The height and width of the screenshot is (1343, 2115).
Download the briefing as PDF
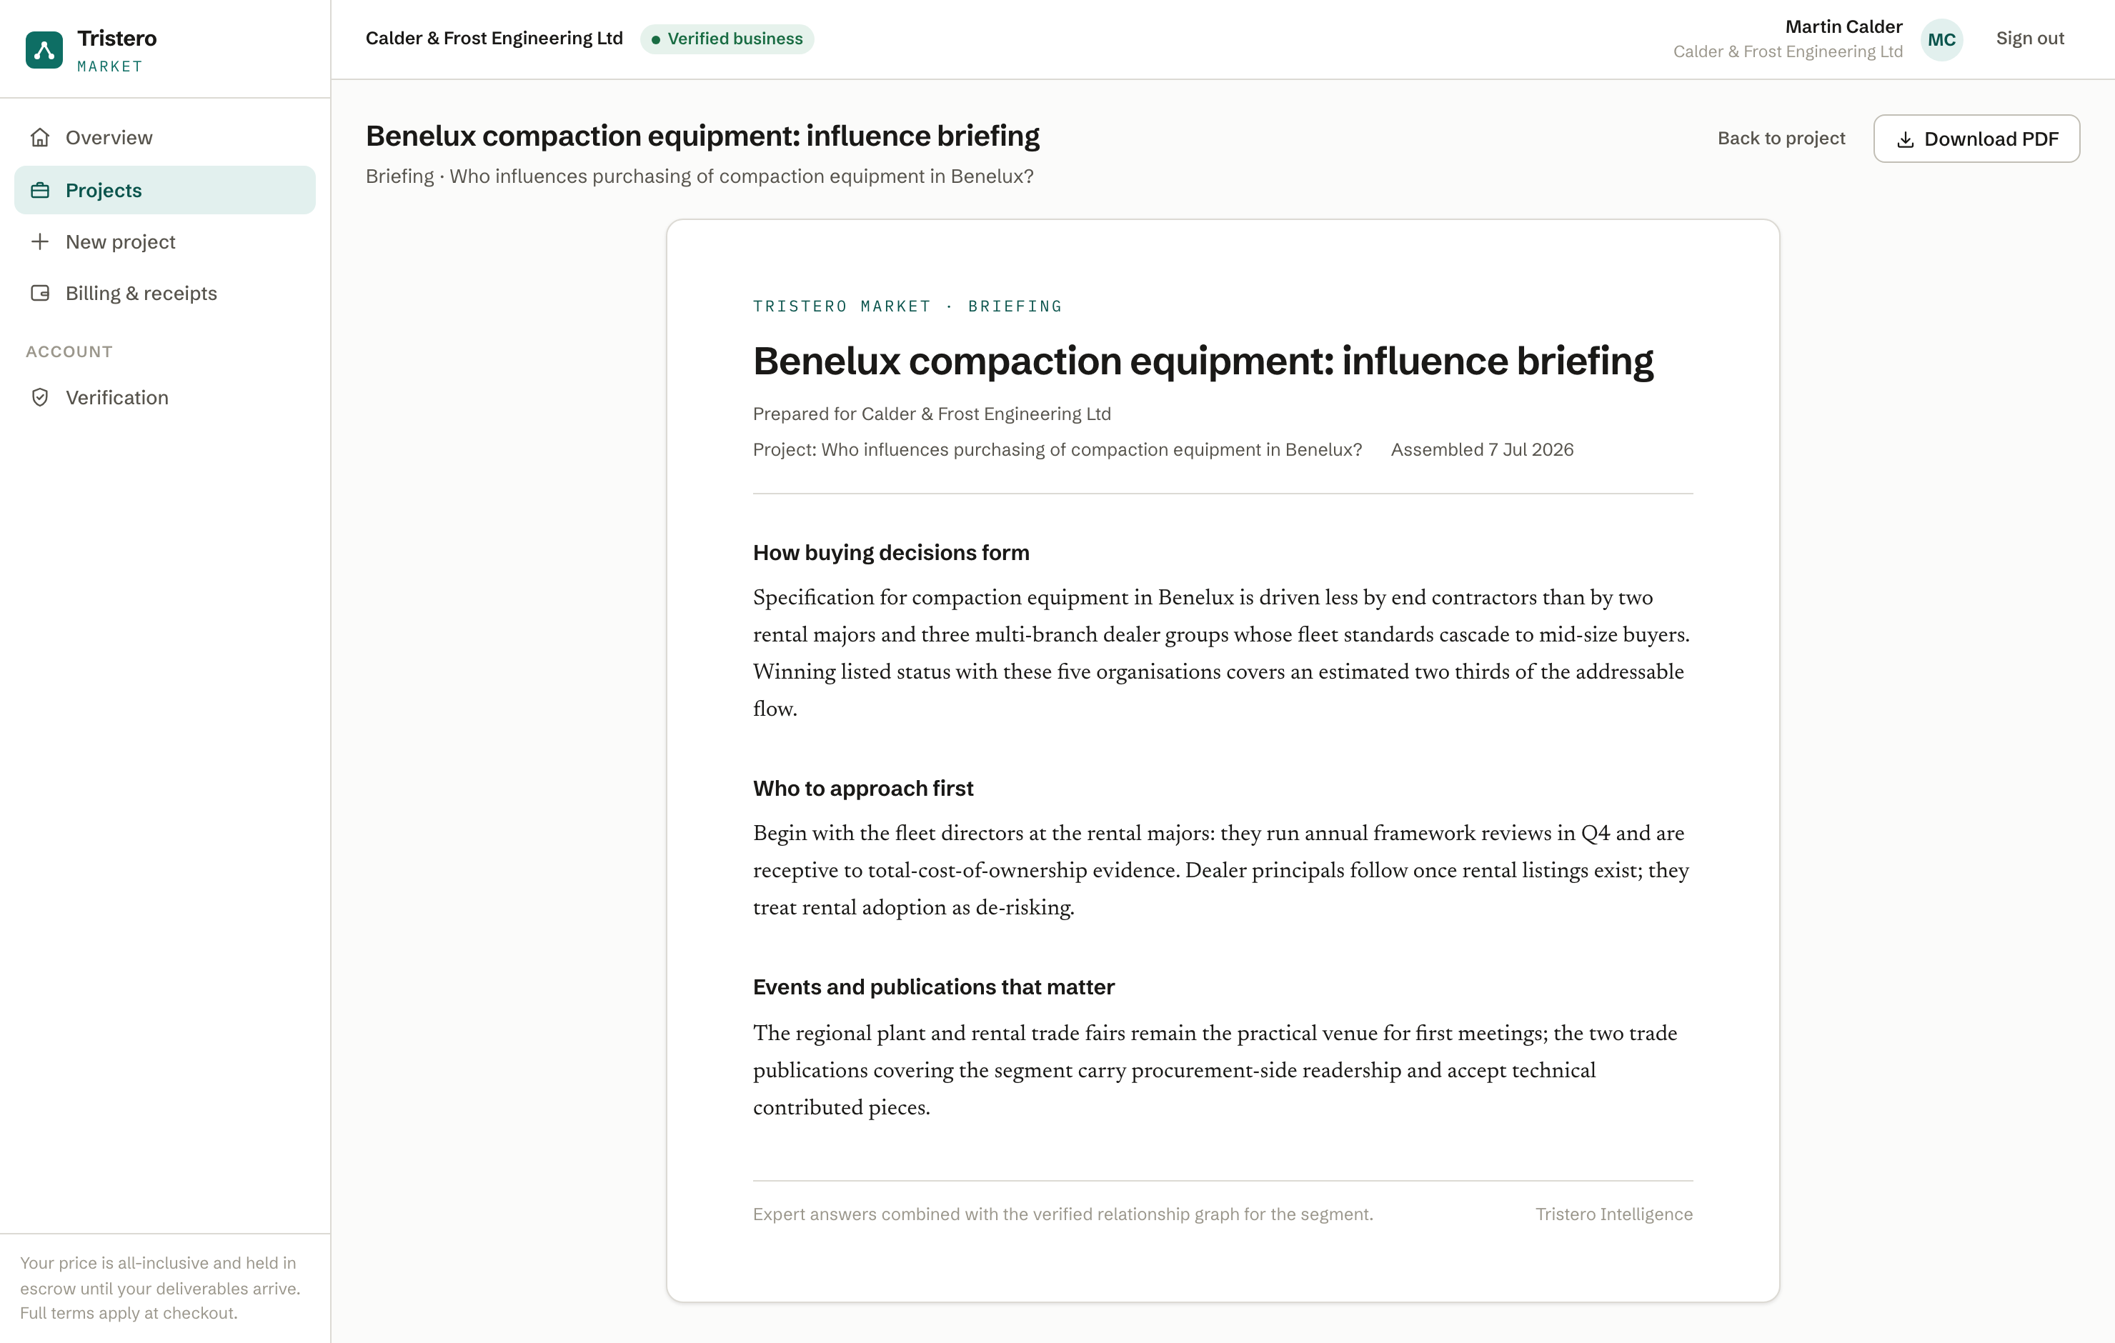1976,139
